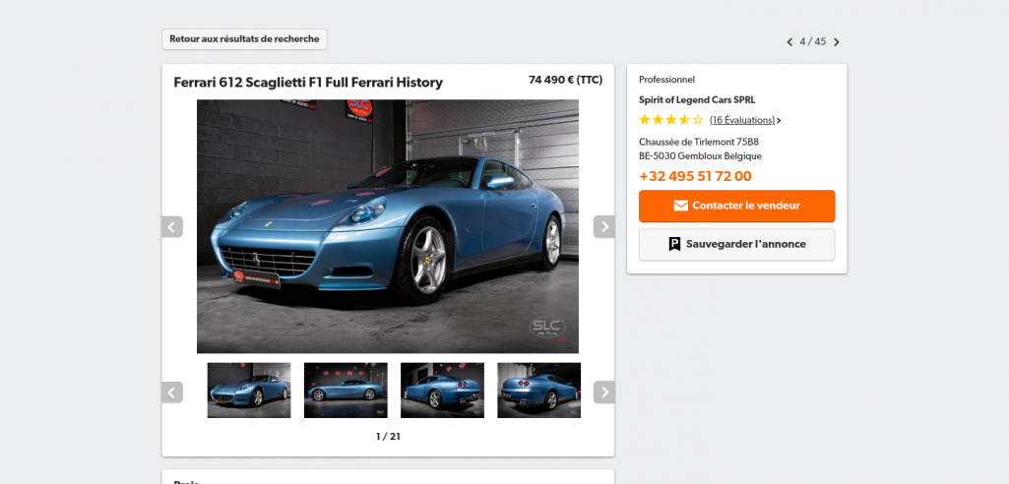Click the phone number +32 495 51 72 00
Screen dimensions: 1009x484
(x=695, y=176)
